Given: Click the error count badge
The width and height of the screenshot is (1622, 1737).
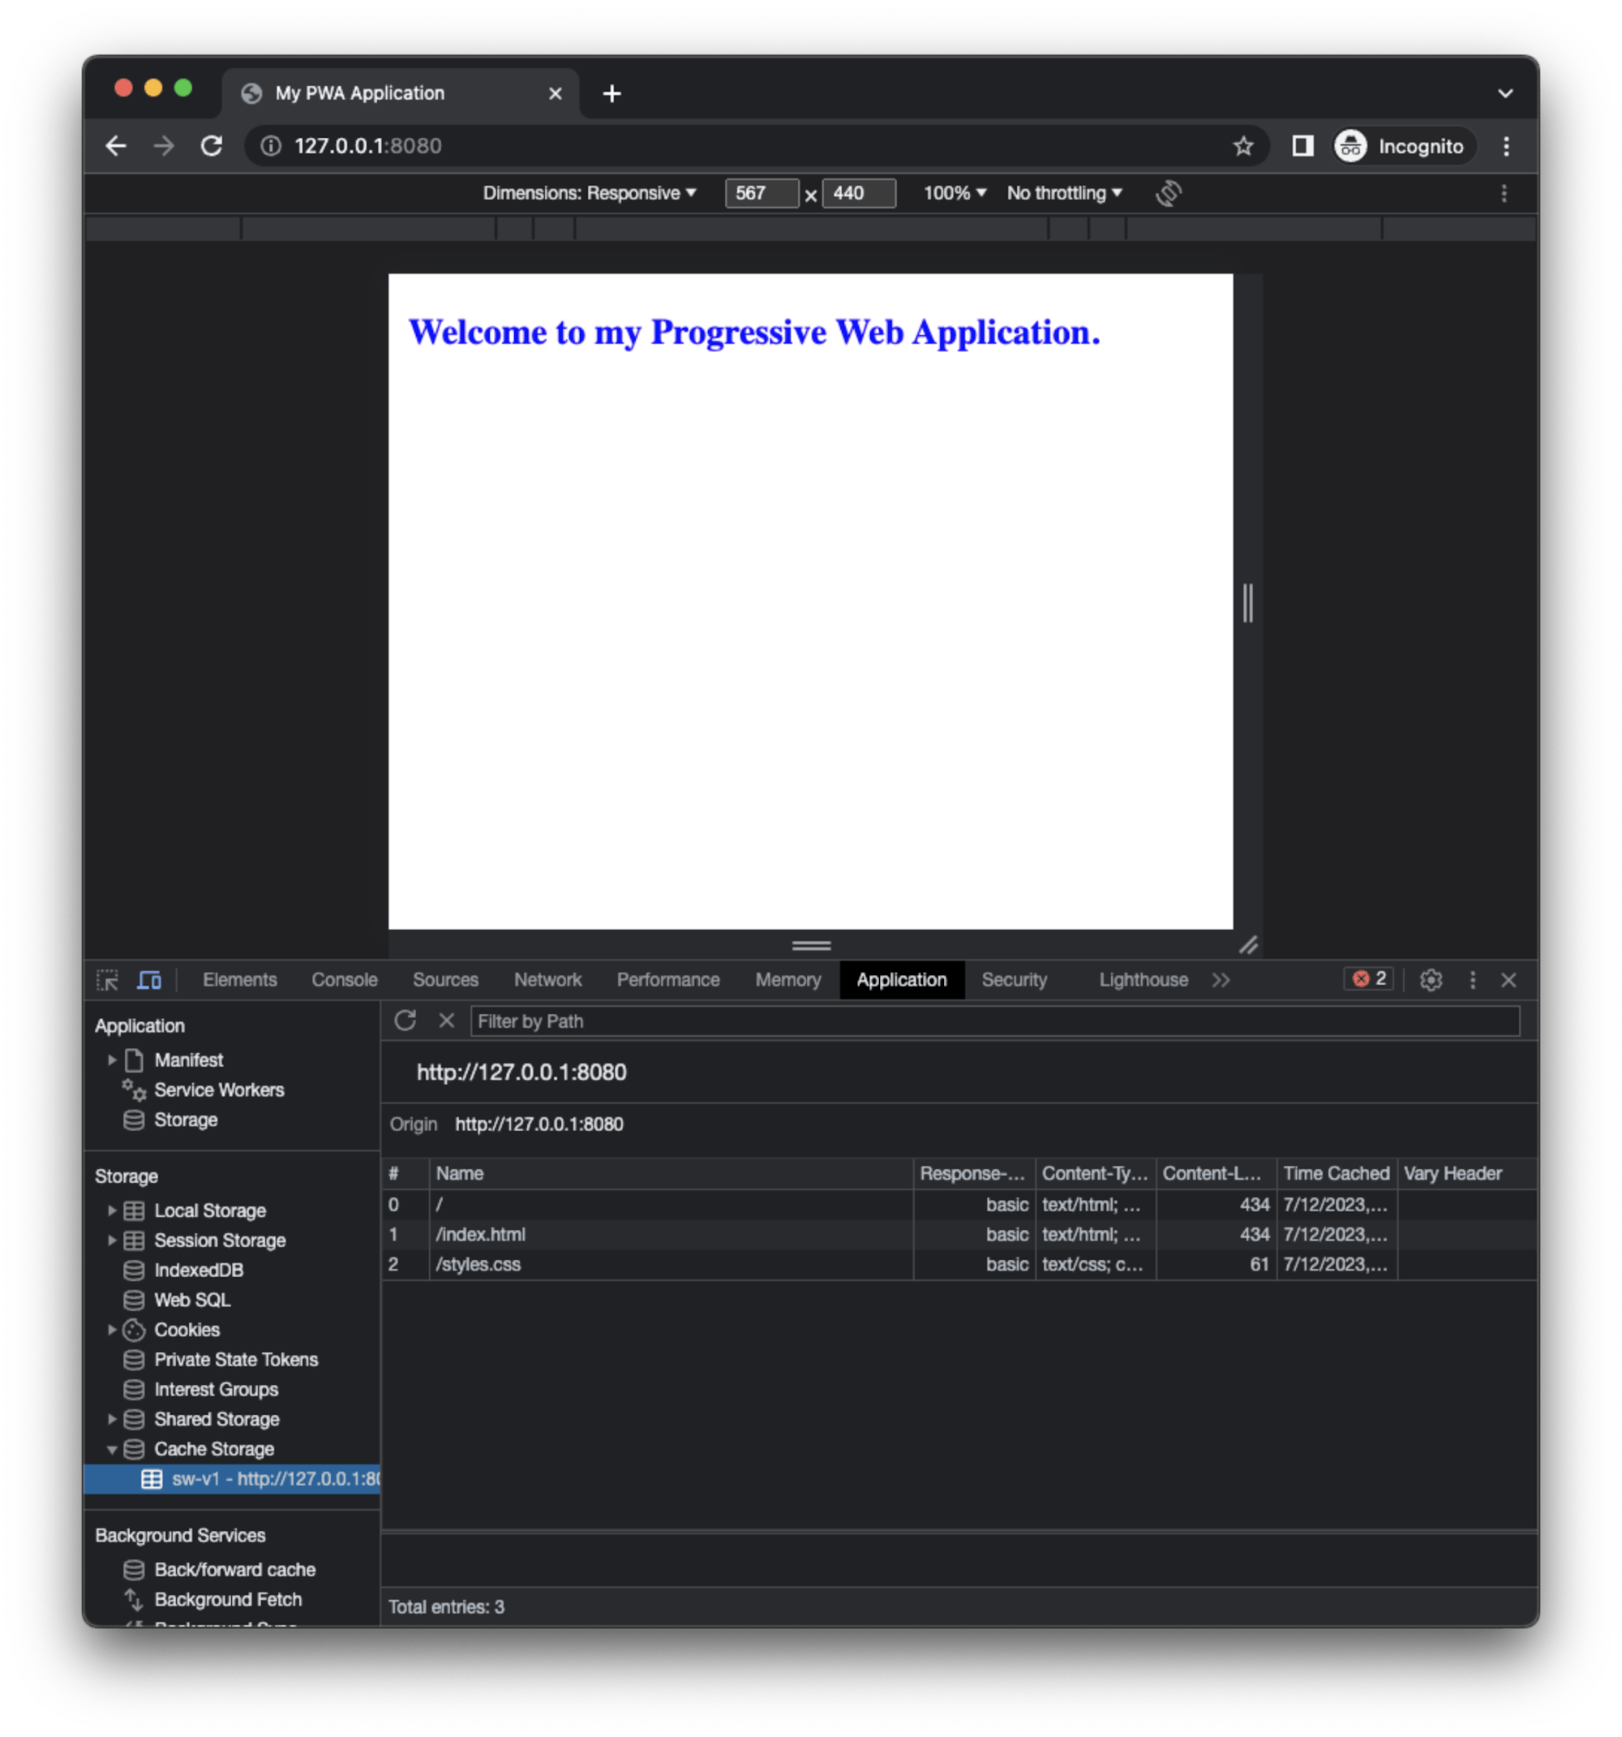Looking at the screenshot, I should point(1369,978).
